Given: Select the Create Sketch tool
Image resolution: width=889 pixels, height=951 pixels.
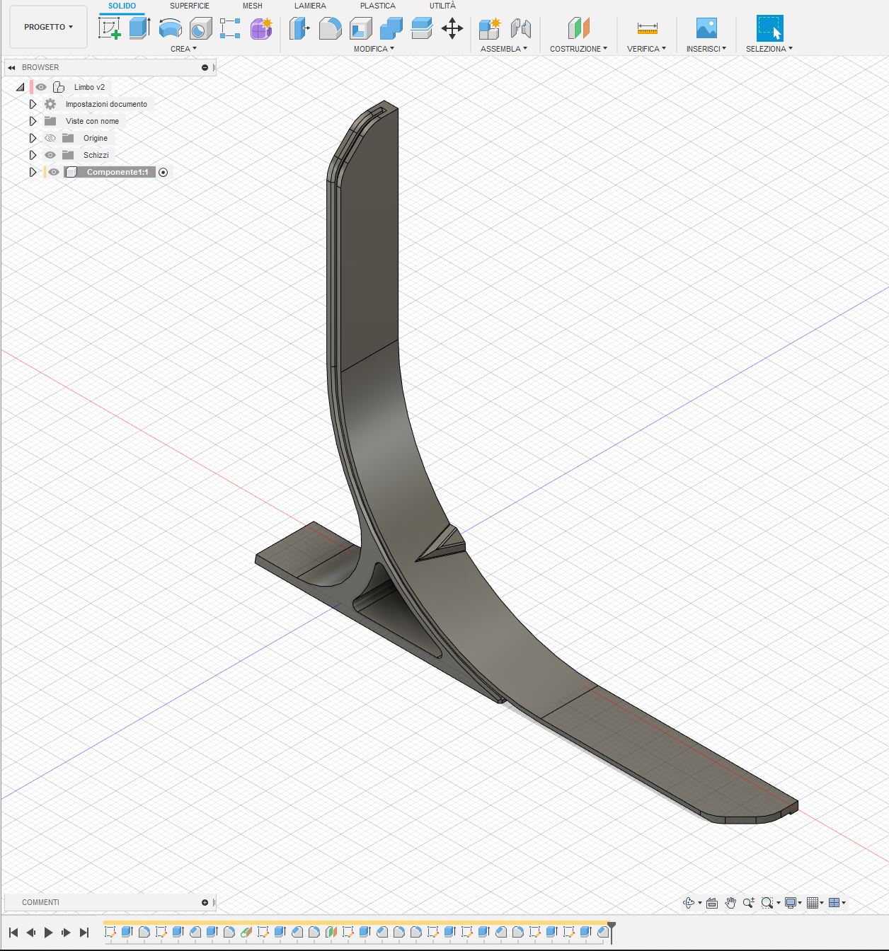Looking at the screenshot, I should tap(110, 29).
